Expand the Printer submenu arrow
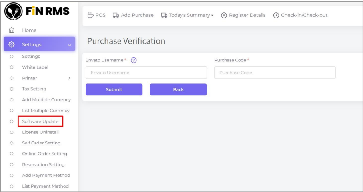Screen dimensions: 363x192 pos(70,78)
